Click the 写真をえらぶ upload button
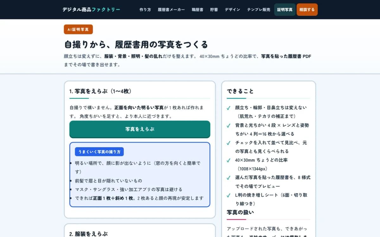Screen dimensions: 380x237 coord(140,129)
